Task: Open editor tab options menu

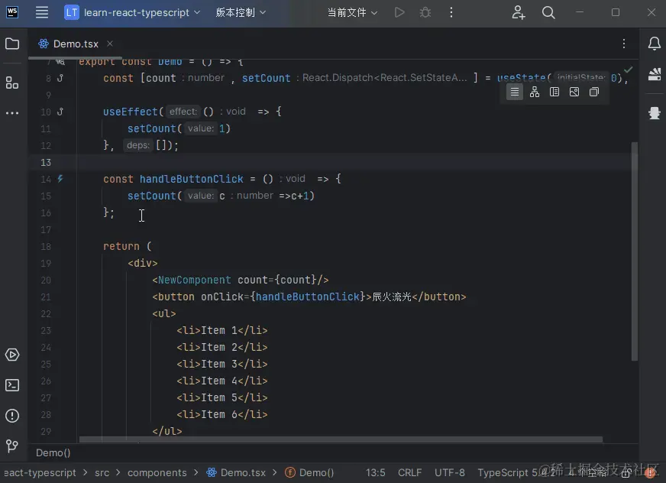Action: 623,44
